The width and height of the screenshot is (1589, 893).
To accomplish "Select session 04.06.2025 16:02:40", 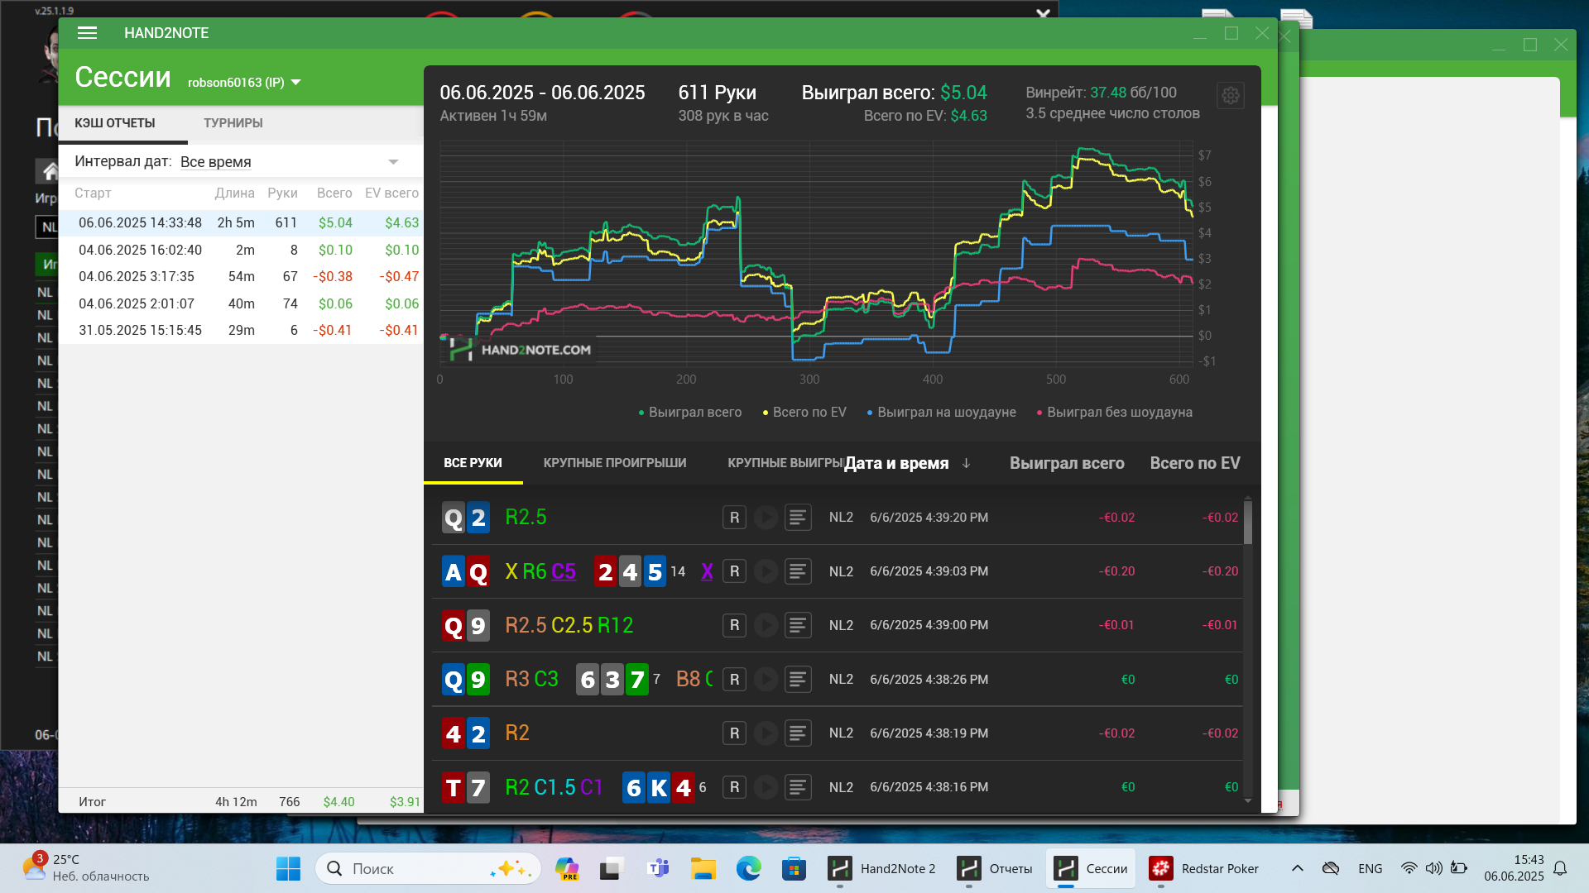I will point(241,250).
